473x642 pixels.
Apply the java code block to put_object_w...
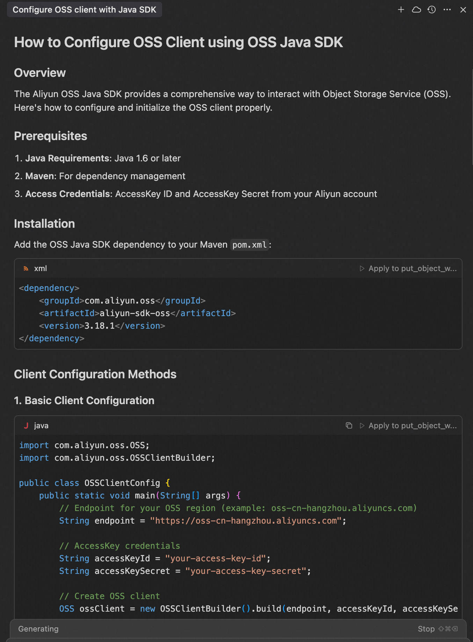point(408,426)
